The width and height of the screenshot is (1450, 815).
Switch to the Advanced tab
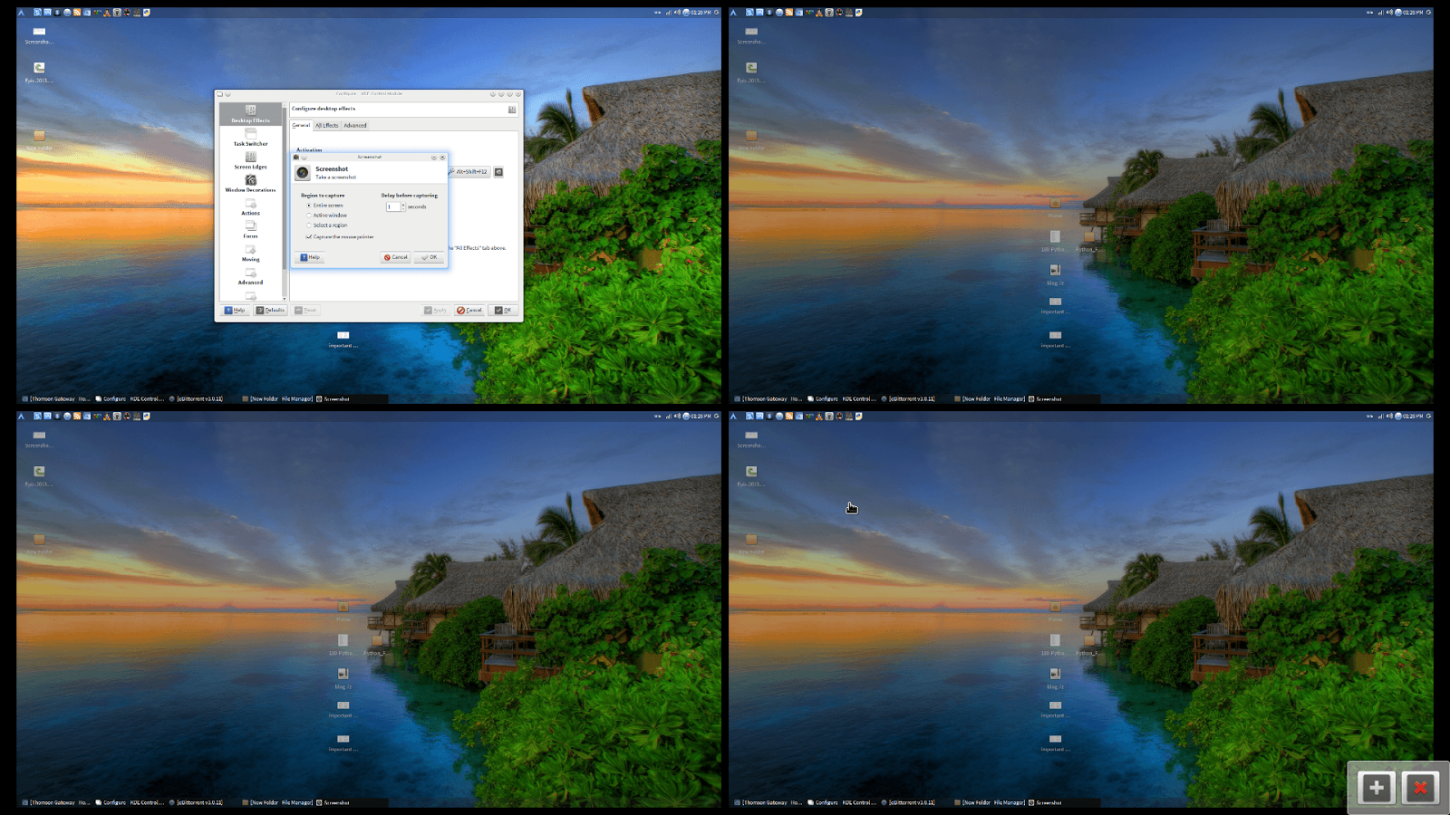pos(355,126)
